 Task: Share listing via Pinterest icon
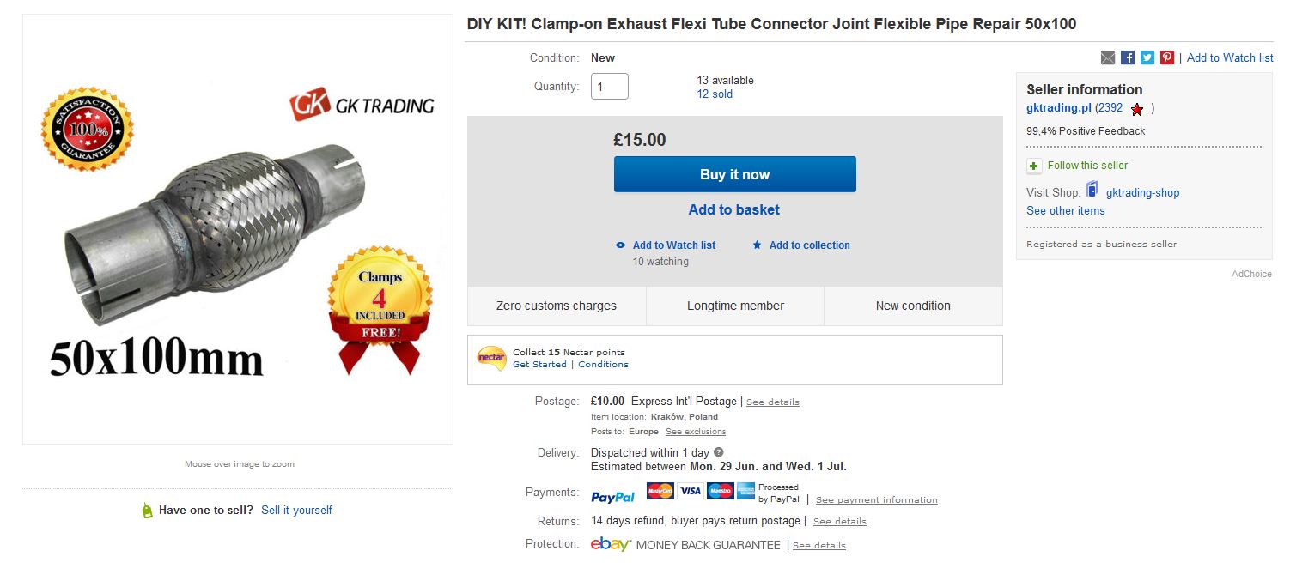[1167, 57]
